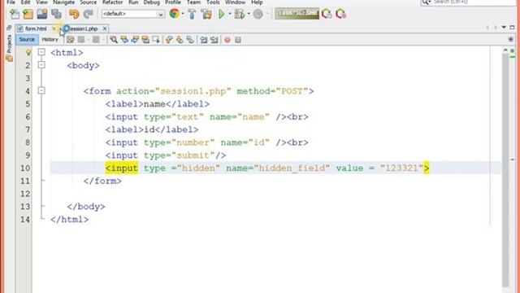
Task: Click the Stop Macro Recording square icon
Action: coord(238,40)
